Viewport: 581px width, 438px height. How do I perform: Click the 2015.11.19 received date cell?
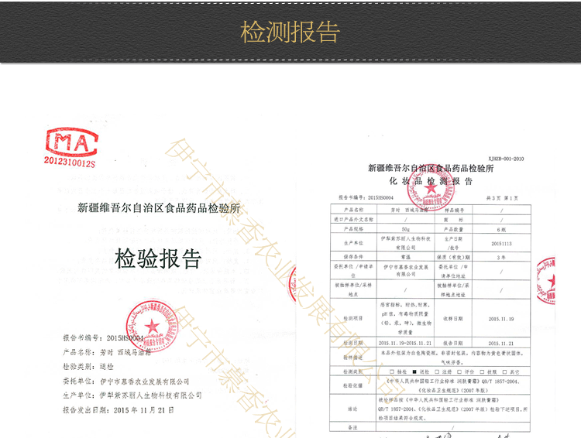coord(501,318)
